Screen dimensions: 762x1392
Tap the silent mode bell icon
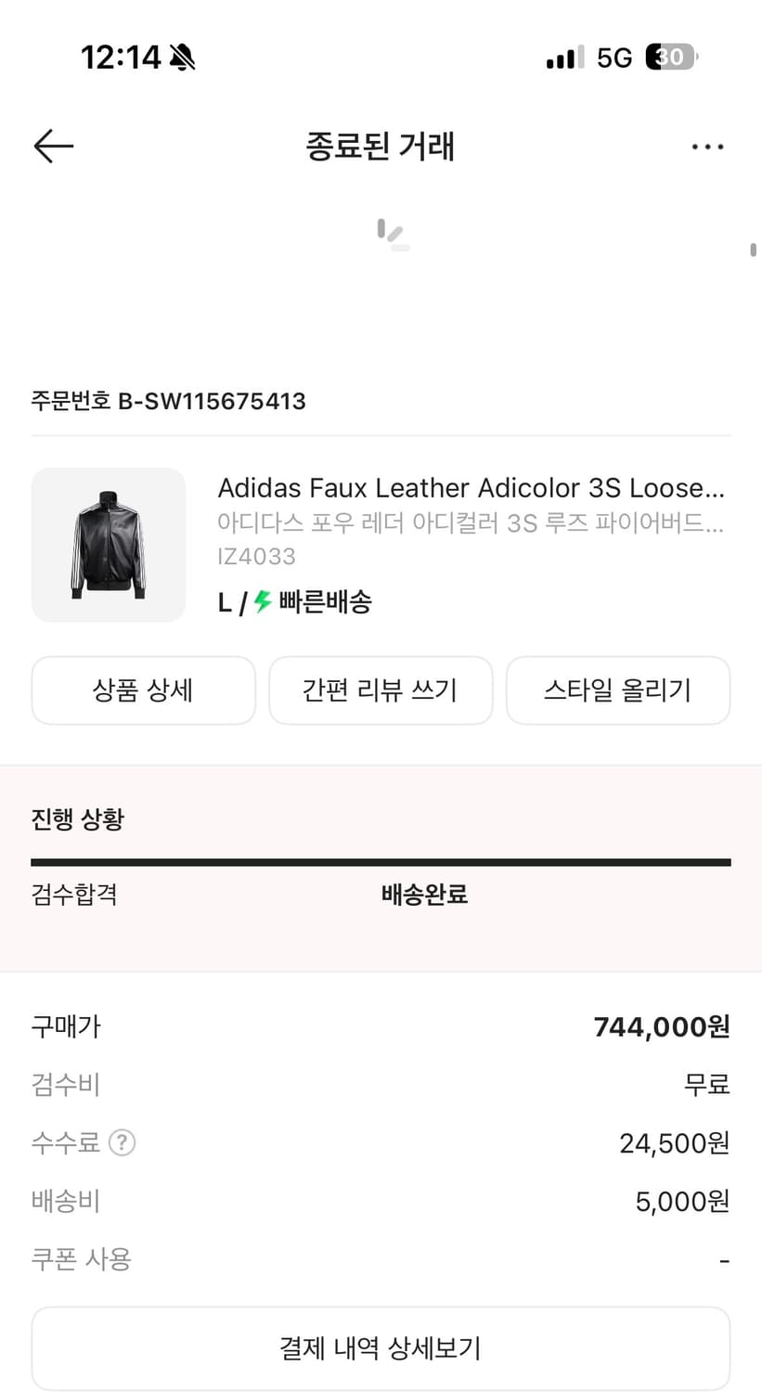(x=182, y=58)
